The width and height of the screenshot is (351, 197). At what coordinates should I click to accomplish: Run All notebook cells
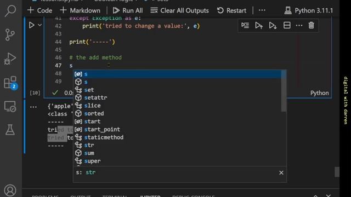tap(128, 10)
